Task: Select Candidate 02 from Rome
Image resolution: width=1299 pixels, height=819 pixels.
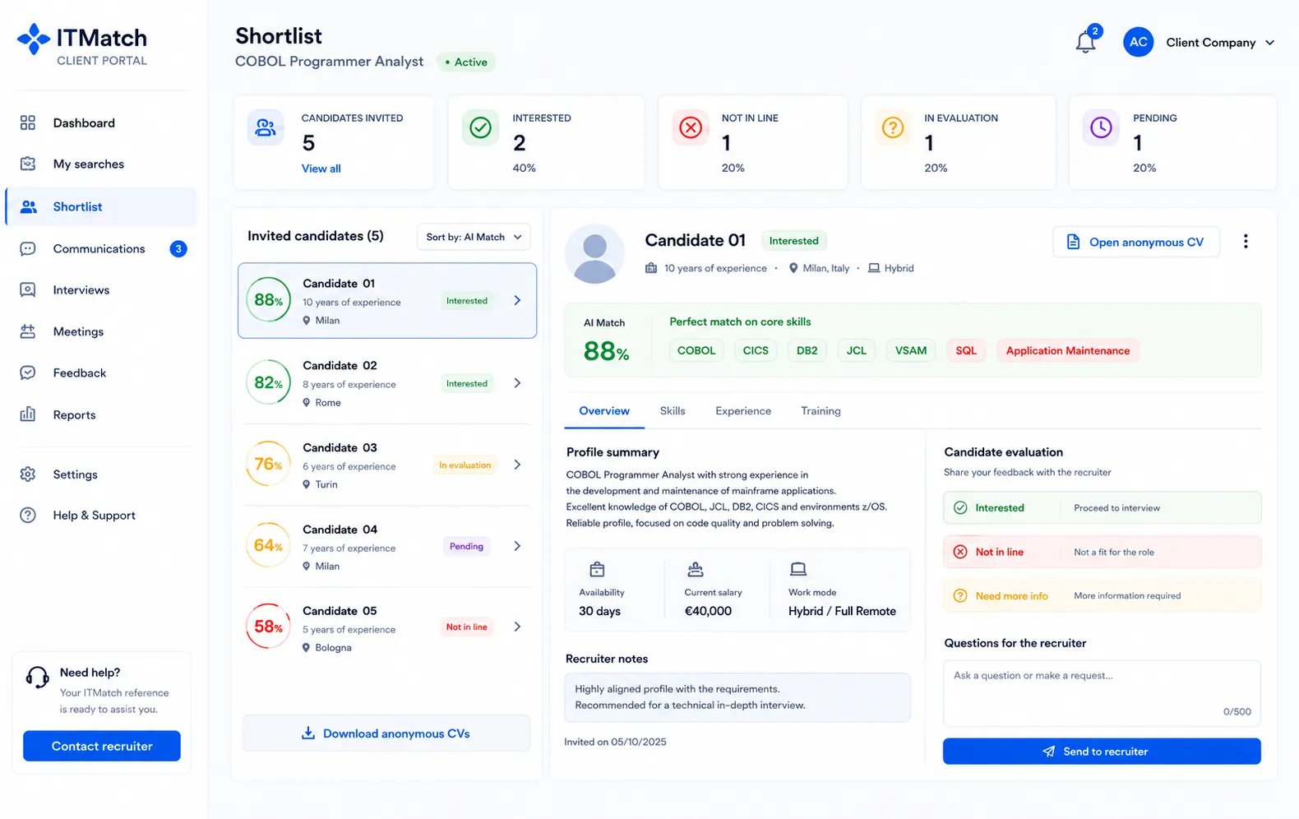Action: tap(387, 383)
